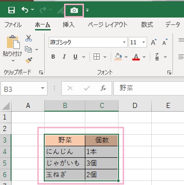Select row 5 header
This screenshot has height=185, width=184.
pos(6,163)
